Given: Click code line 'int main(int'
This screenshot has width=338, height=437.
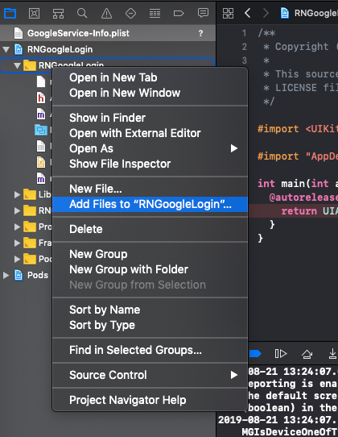Looking at the screenshot, I should click(x=298, y=183).
